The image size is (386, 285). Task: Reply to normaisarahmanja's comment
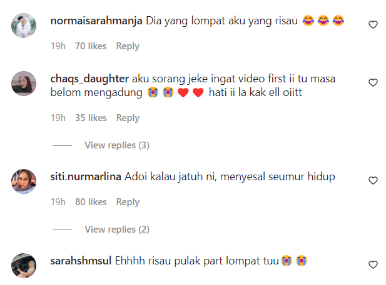point(128,46)
